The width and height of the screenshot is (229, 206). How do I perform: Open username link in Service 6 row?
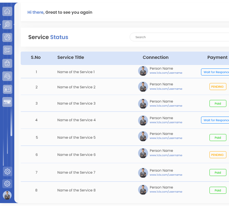tap(166, 155)
